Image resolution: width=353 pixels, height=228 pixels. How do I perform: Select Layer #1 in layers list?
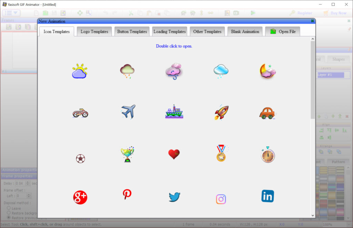331,75
